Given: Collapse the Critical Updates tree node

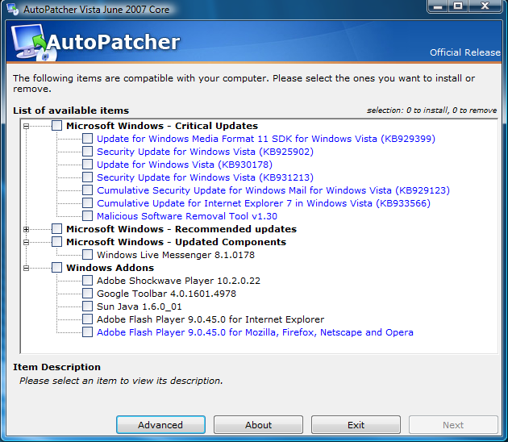Looking at the screenshot, I should (x=27, y=126).
